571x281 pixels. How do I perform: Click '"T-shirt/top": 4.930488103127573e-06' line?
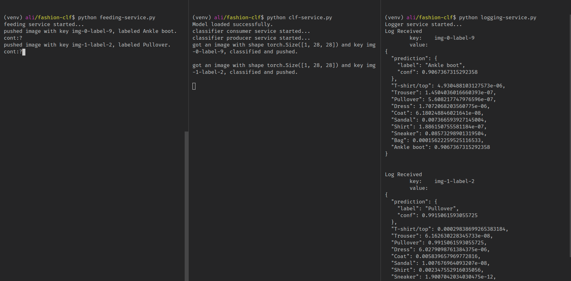point(448,86)
